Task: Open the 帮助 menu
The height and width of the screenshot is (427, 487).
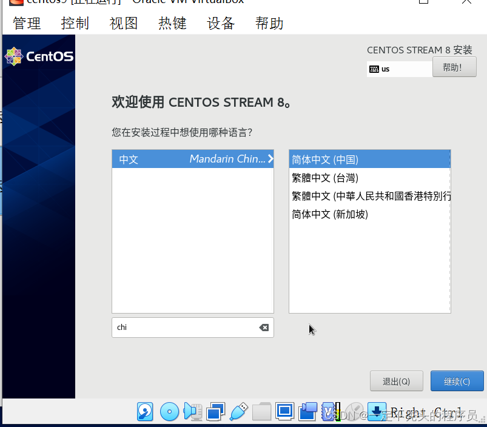Action: point(269,23)
